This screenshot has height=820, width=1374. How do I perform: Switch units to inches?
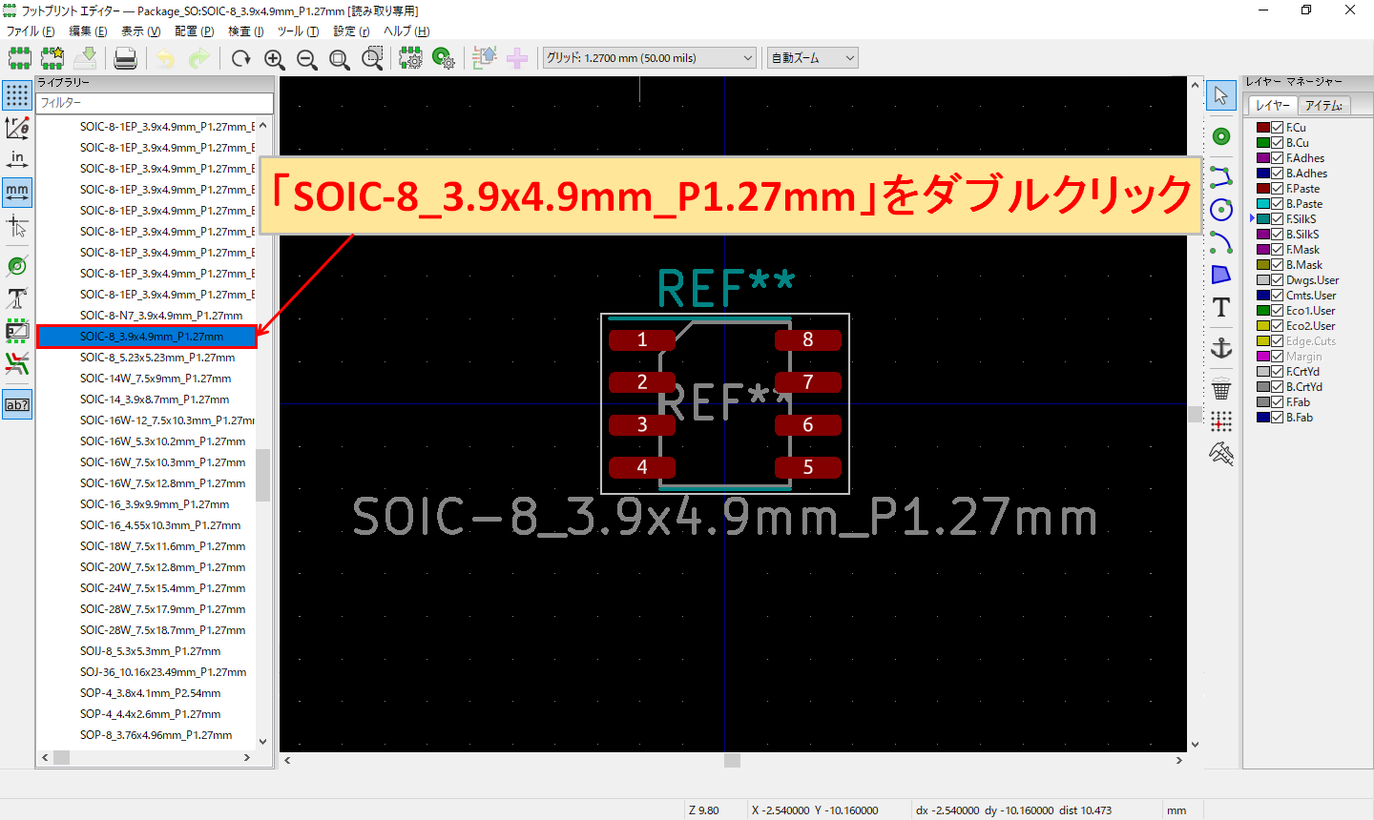[x=16, y=159]
